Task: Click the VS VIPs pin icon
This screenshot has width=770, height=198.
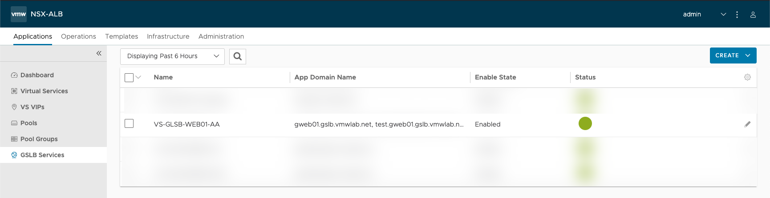Action: tap(14, 107)
